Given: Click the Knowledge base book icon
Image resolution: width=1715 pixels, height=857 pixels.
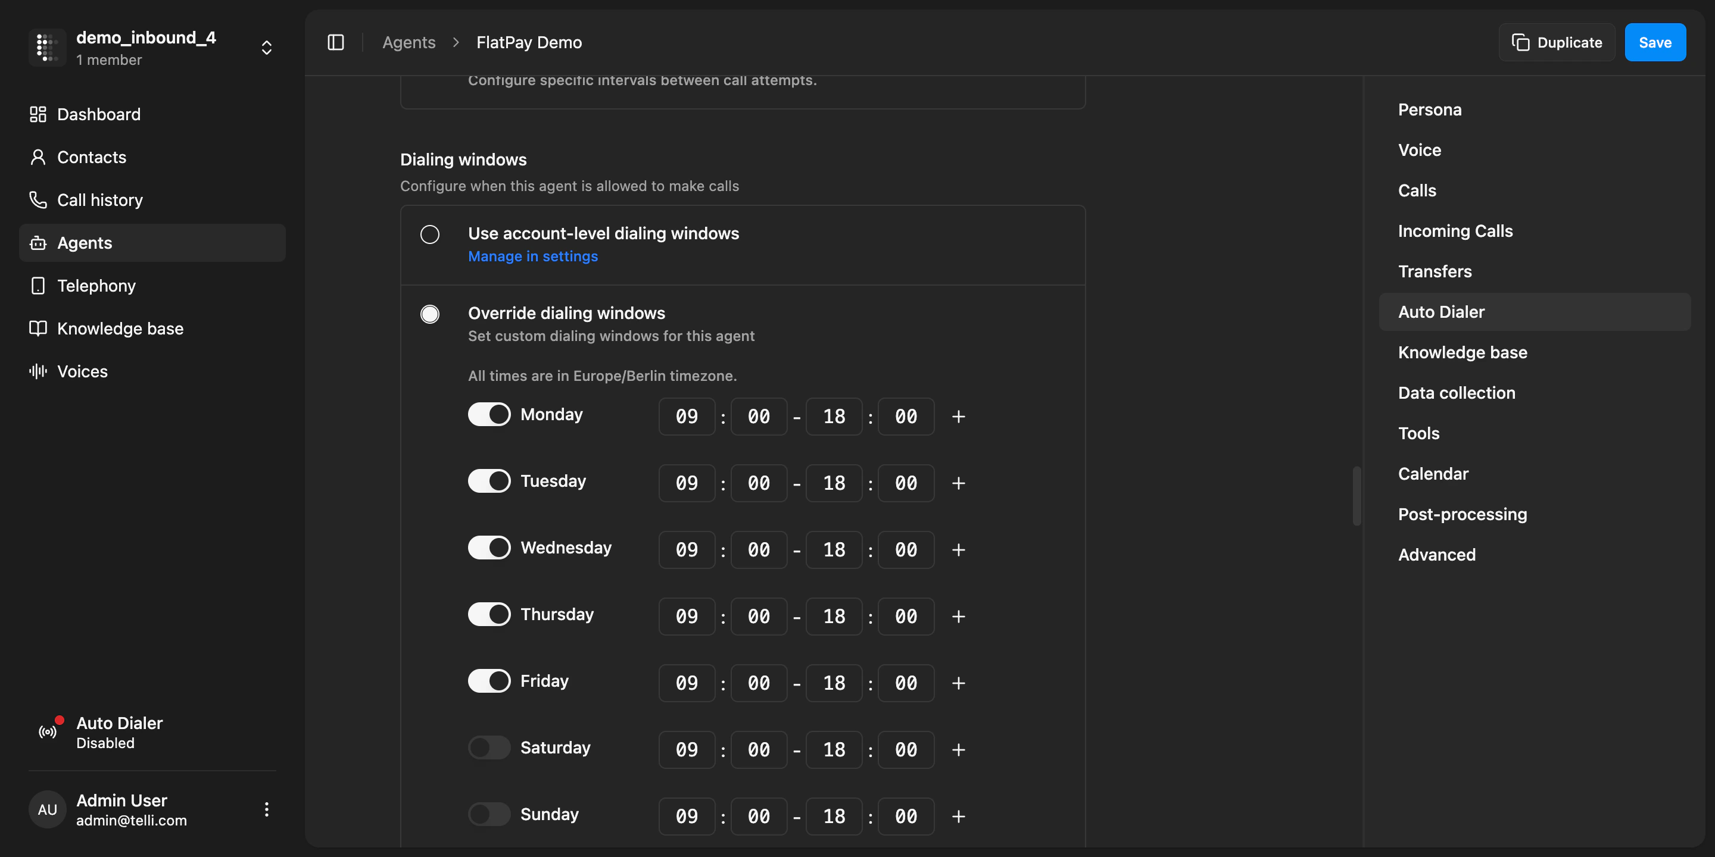Looking at the screenshot, I should point(38,328).
